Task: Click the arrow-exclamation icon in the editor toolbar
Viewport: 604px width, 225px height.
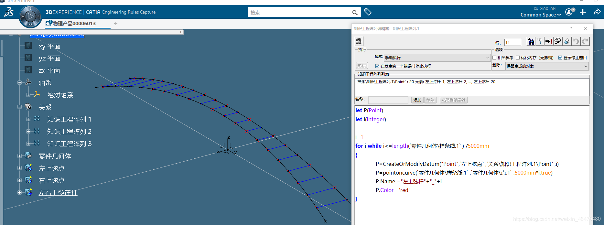Action: [x=548, y=41]
